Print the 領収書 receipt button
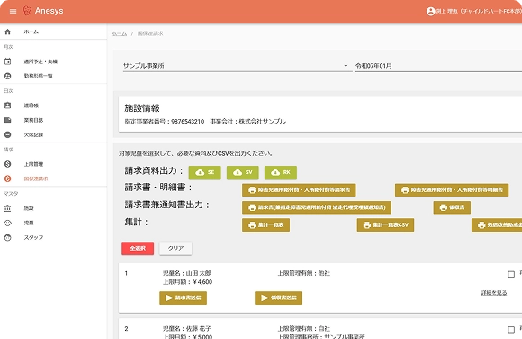522x339 pixels. 452,207
